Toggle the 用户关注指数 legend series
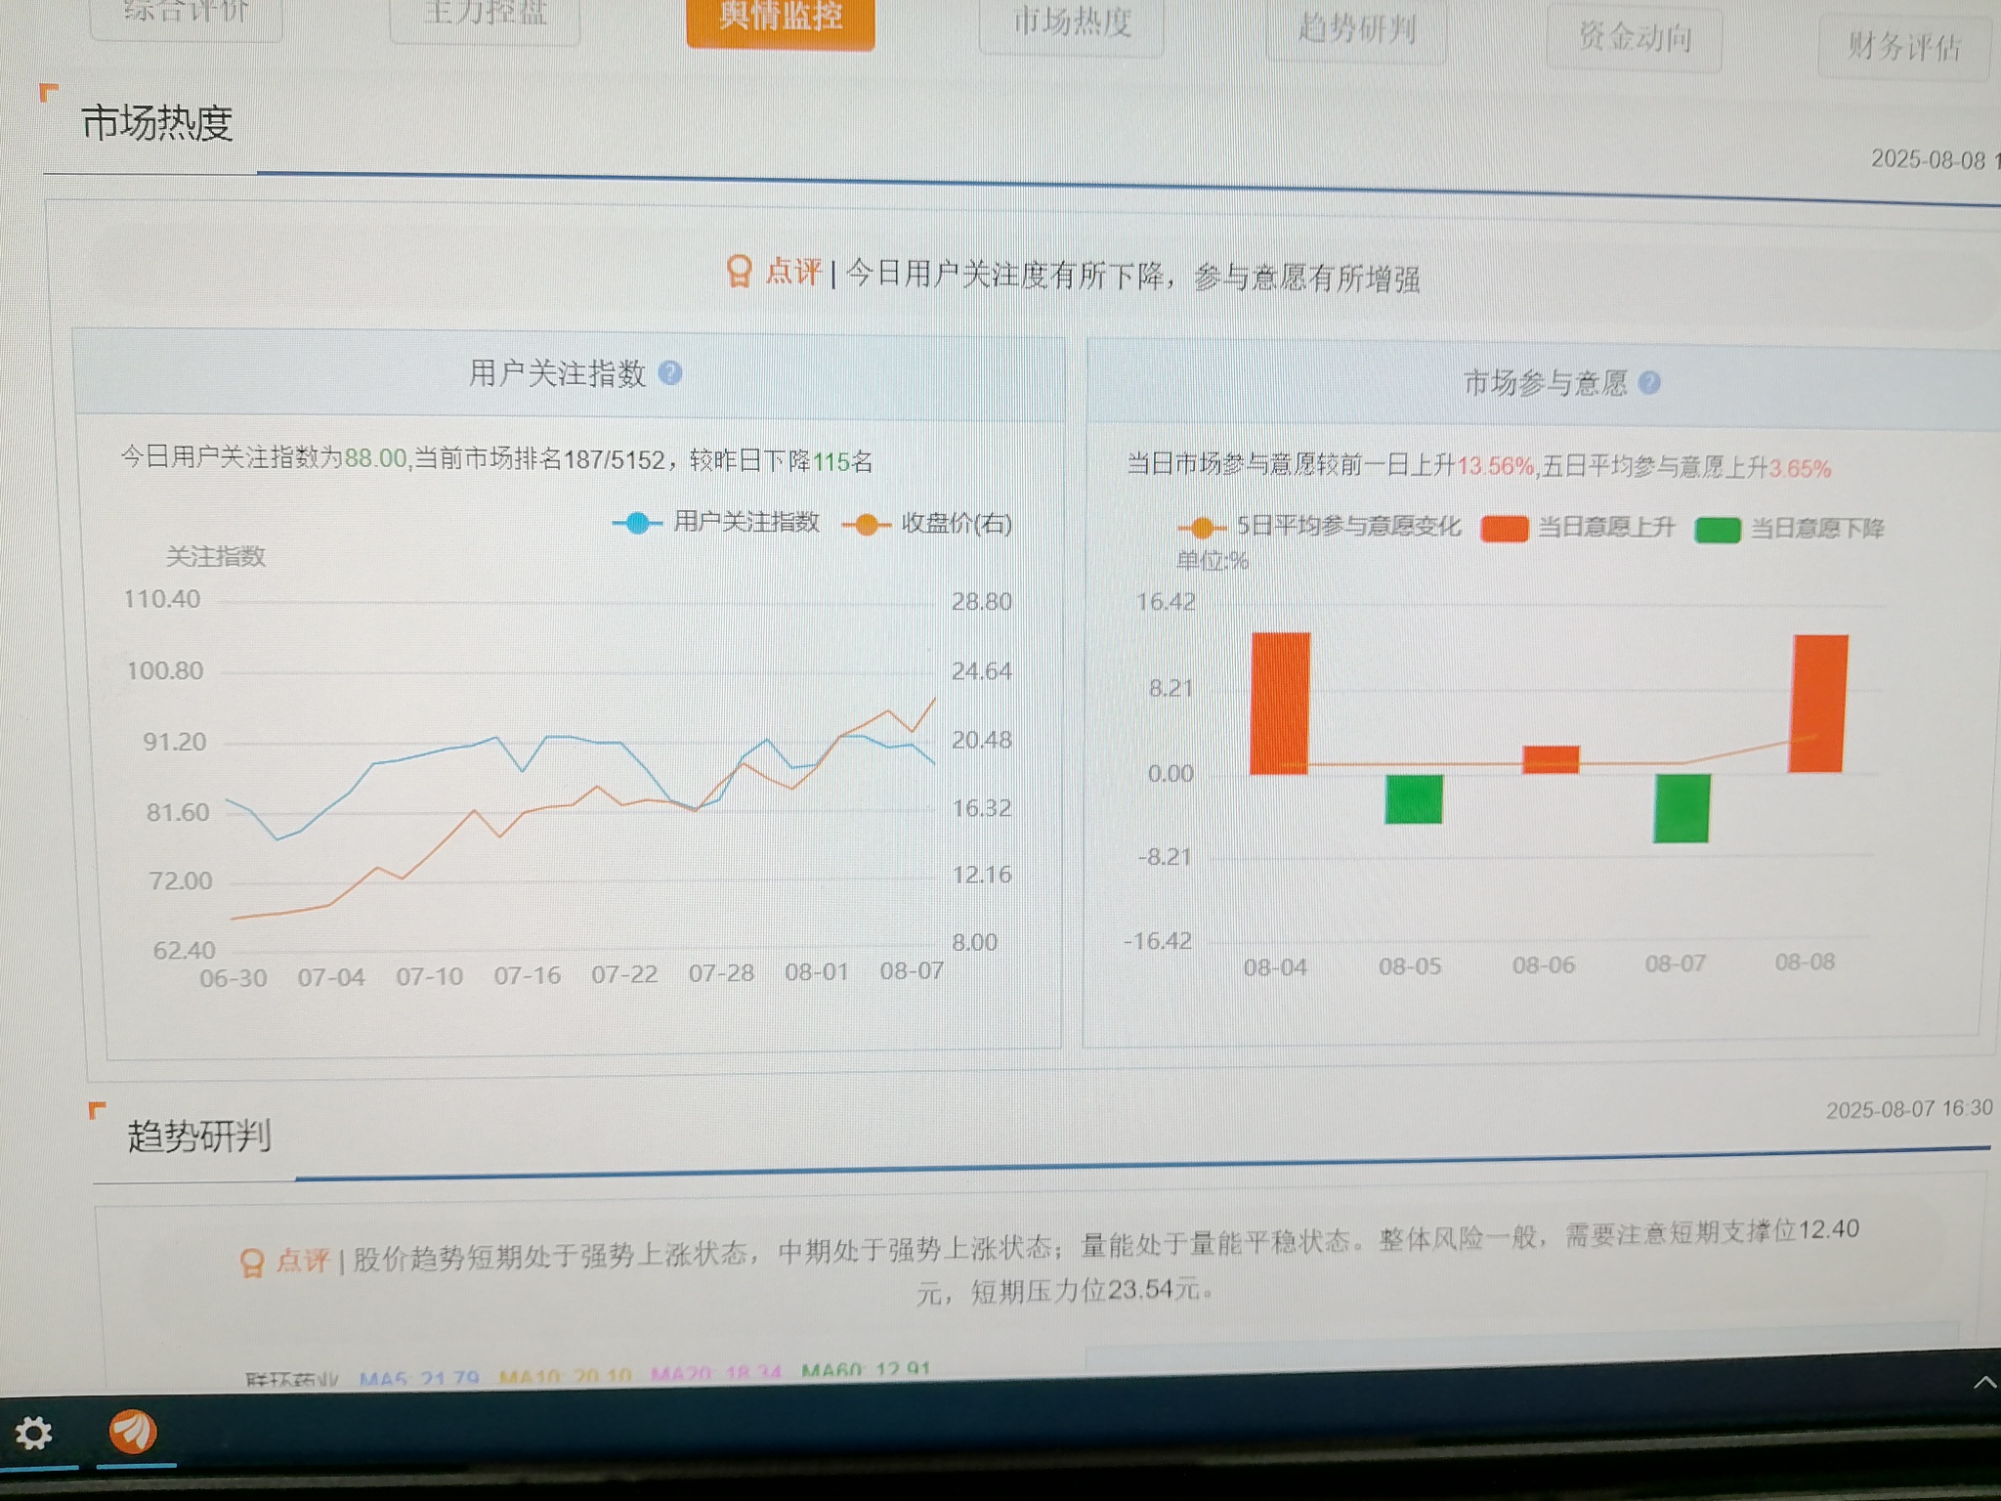The height and width of the screenshot is (1501, 2001). (716, 523)
